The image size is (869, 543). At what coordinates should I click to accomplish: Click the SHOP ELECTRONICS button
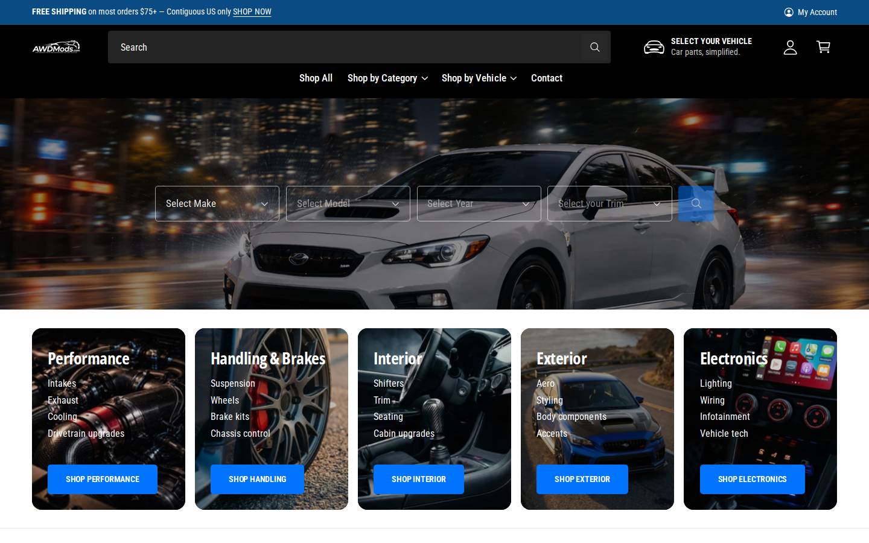click(x=753, y=479)
